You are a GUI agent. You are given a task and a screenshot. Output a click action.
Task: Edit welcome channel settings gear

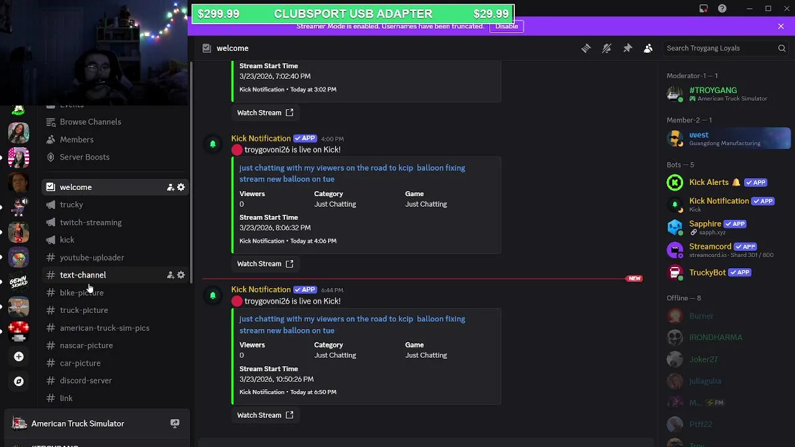(181, 187)
